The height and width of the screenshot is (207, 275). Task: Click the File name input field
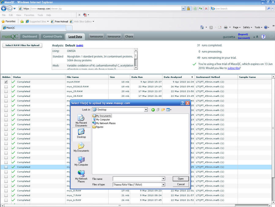(137, 179)
